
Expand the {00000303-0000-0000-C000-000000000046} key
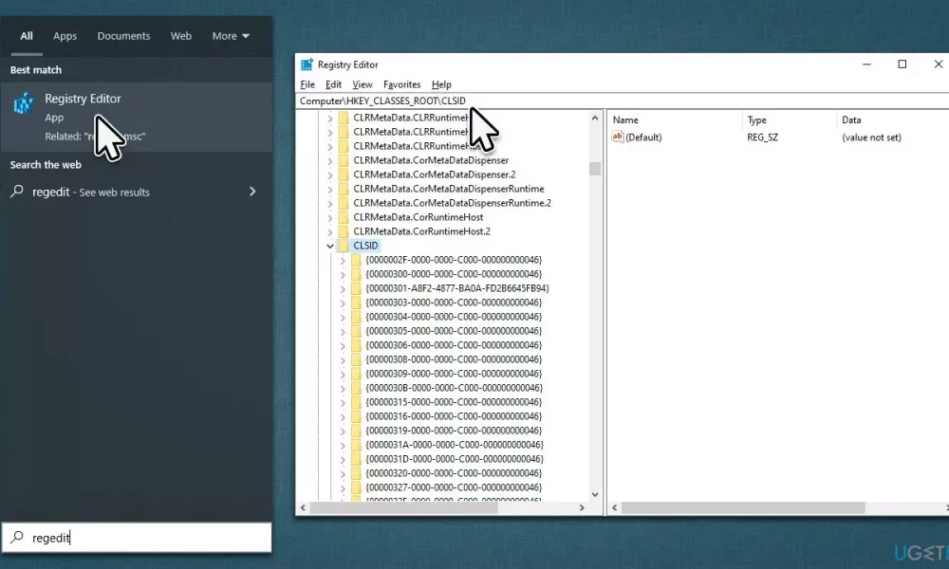pyautogui.click(x=343, y=303)
